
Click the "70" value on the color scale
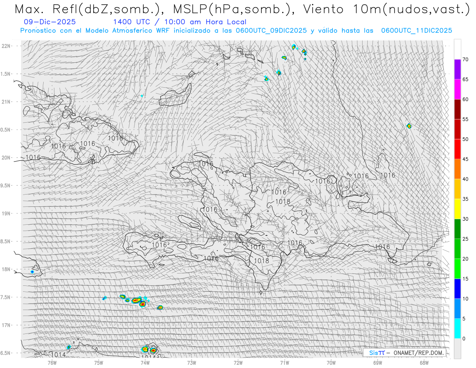coord(465,60)
